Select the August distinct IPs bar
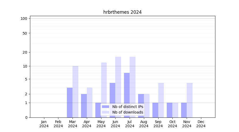 click(141, 106)
